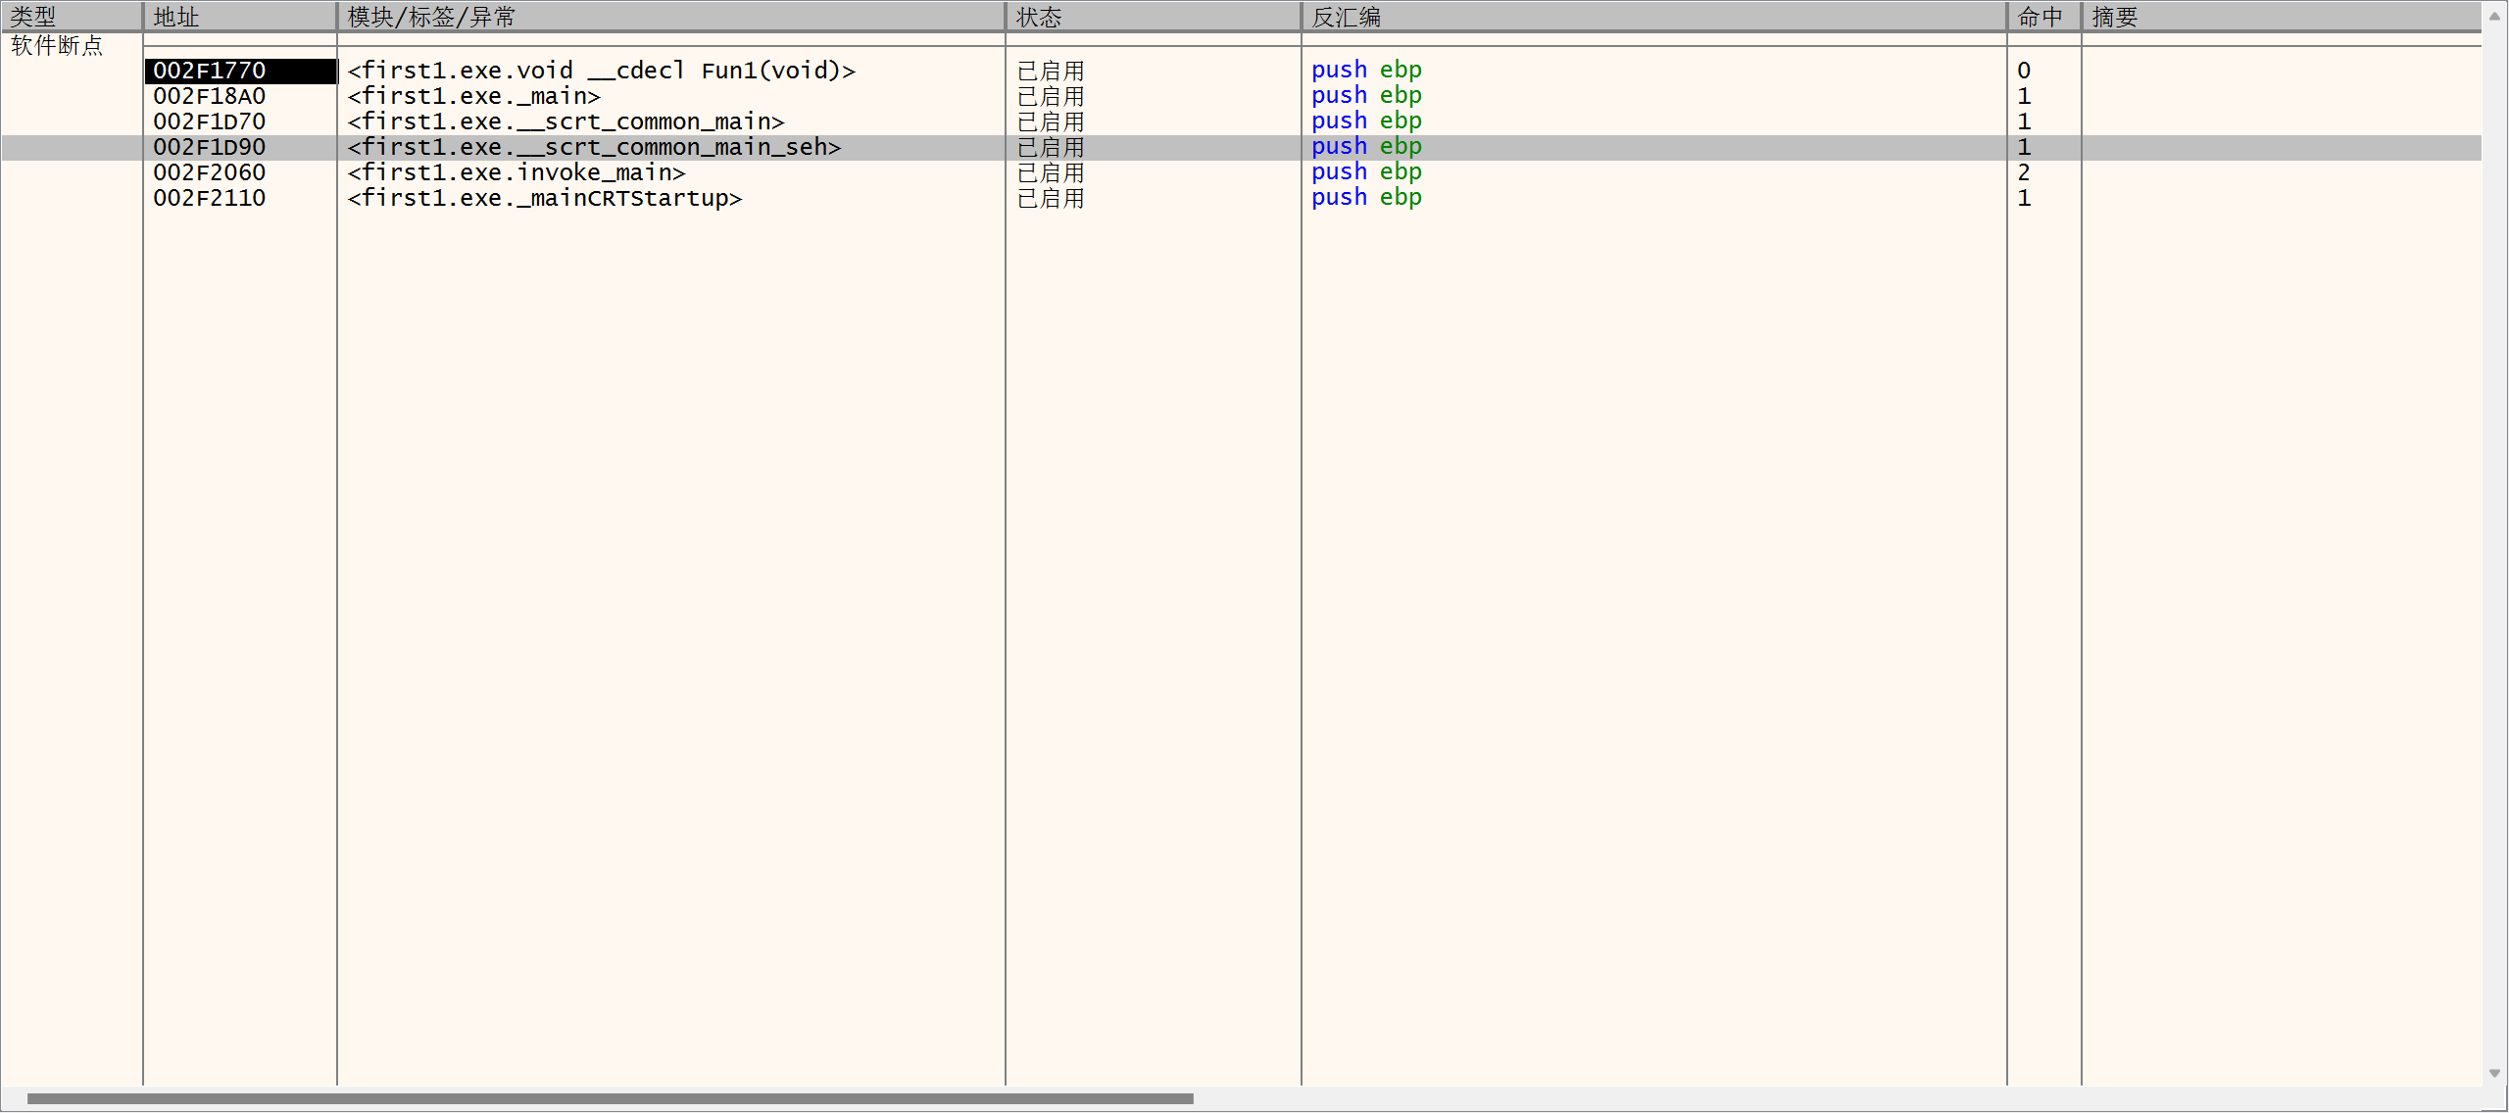Click address 002F2060 in the list
Viewport: 2509px width, 1113px height.
210,172
